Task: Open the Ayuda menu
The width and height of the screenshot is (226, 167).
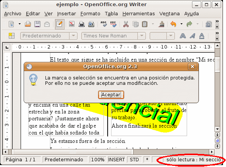Action: [x=191, y=14]
